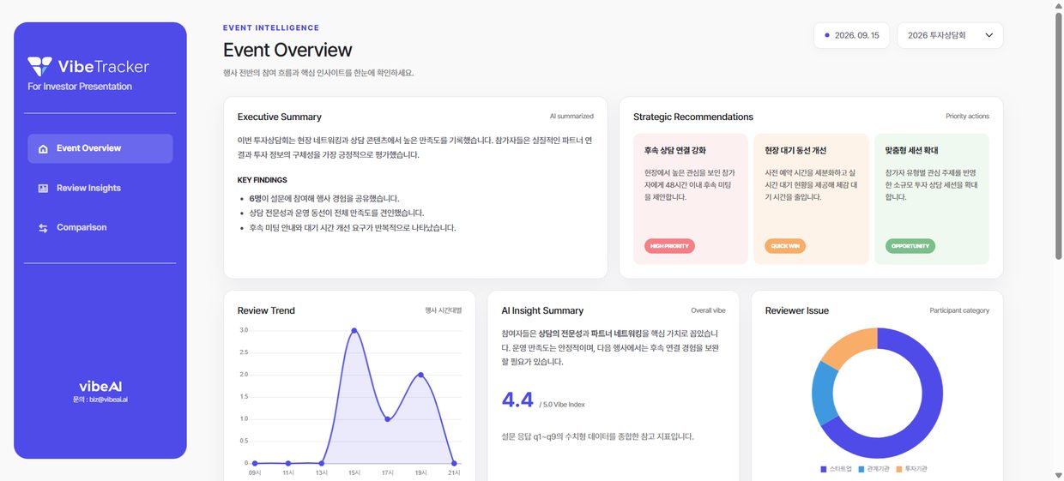This screenshot has width=1064, height=481.
Task: Click the AI Insight Summary title
Action: (542, 310)
